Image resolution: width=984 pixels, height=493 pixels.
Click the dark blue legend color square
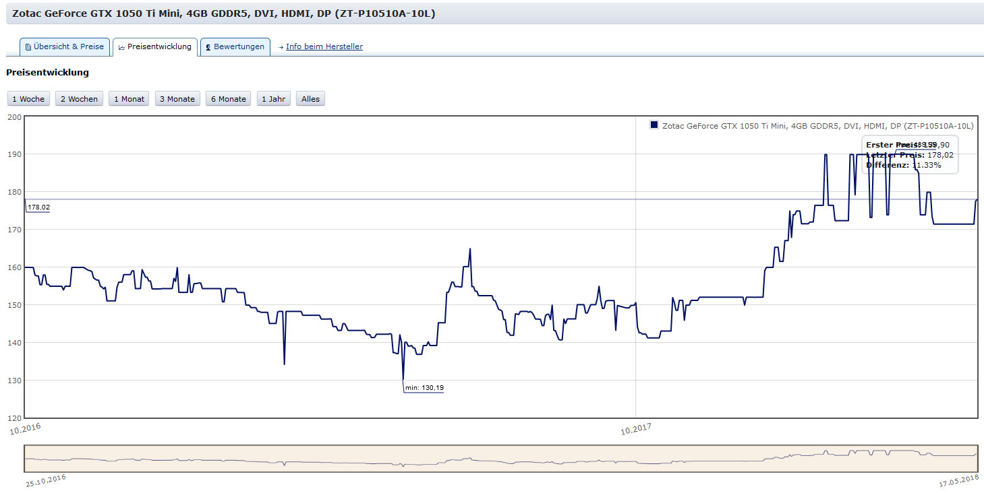(654, 125)
